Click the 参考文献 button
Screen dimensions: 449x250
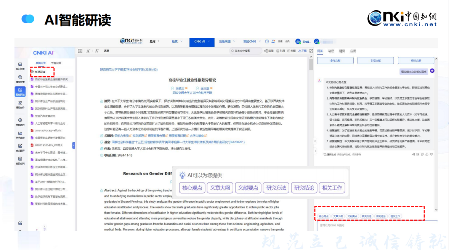335,61
